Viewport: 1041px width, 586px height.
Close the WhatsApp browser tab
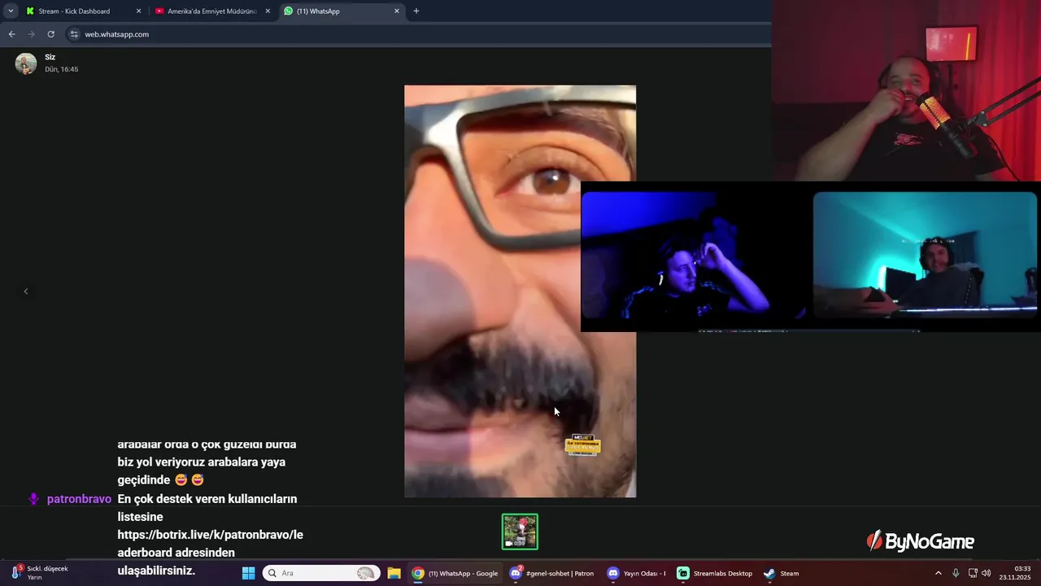tap(397, 11)
